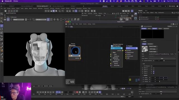
Task: Open the Preferences menu in RenderView
Action: click(x=13, y=17)
